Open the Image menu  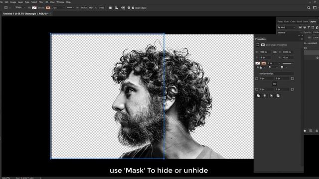click(13, 2)
